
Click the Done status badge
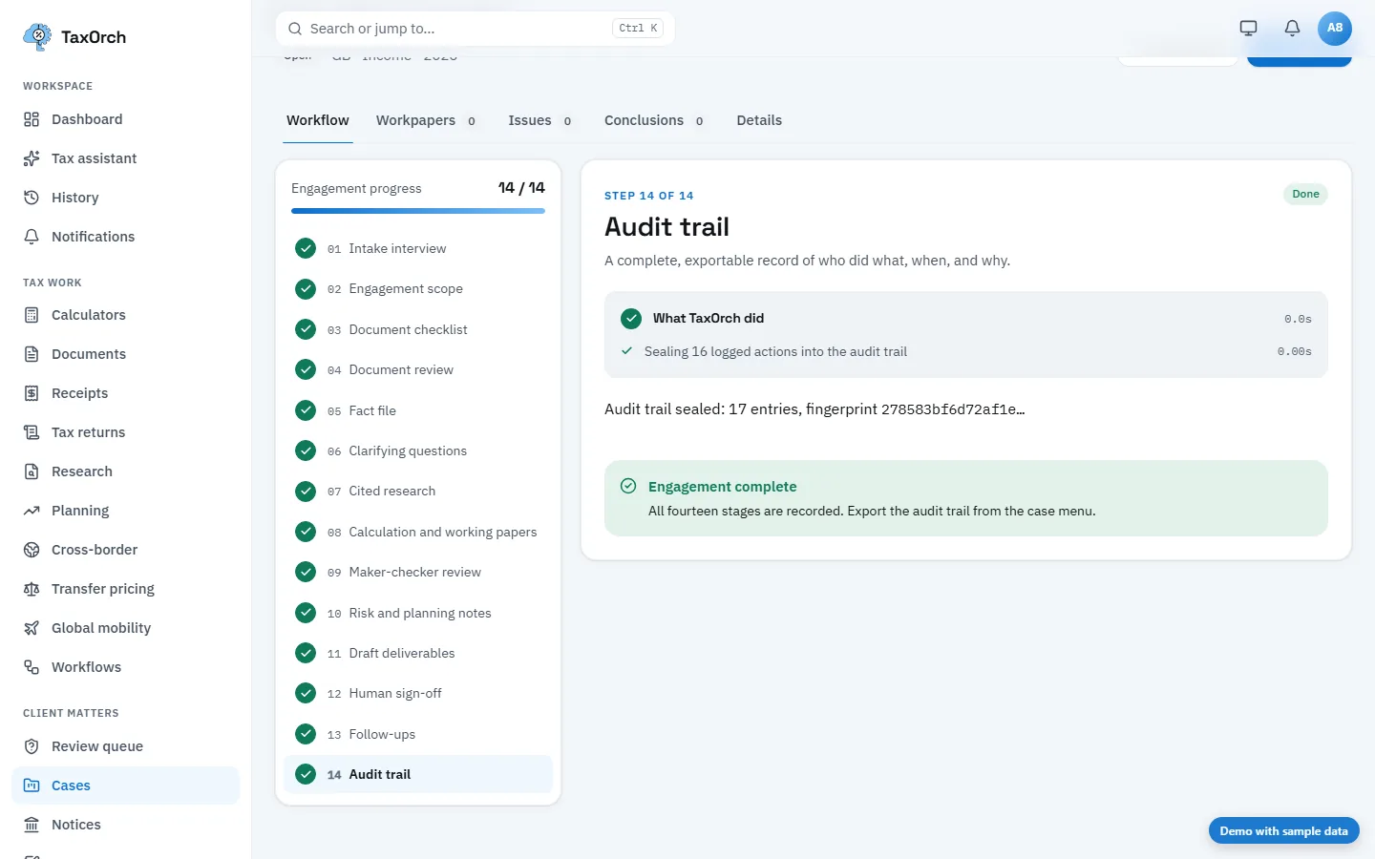1305,194
